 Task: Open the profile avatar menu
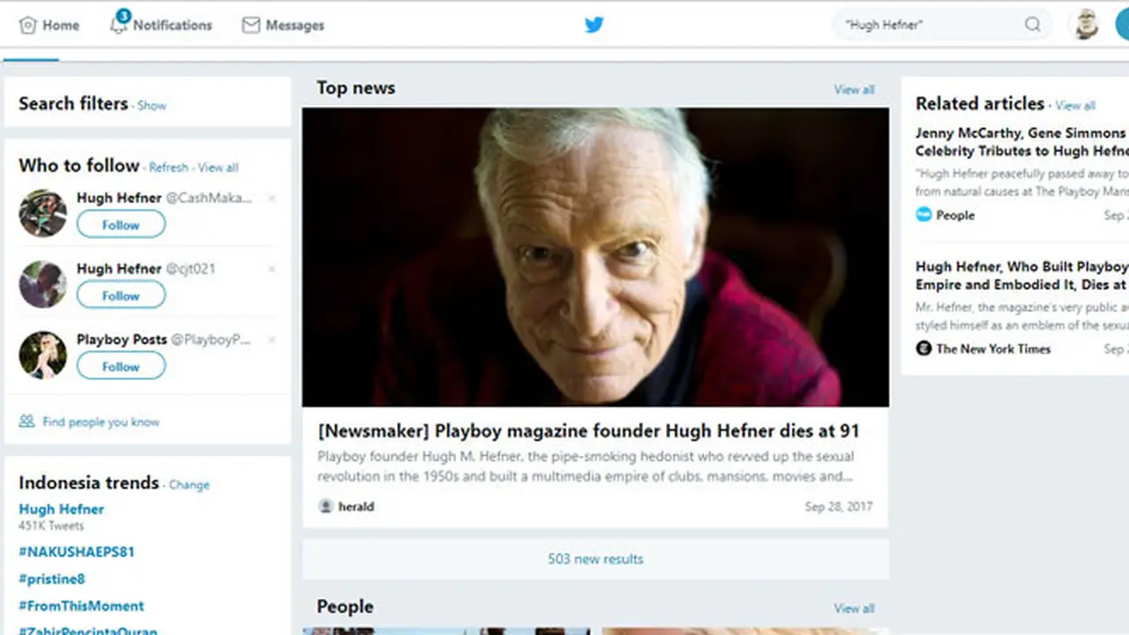point(1087,25)
